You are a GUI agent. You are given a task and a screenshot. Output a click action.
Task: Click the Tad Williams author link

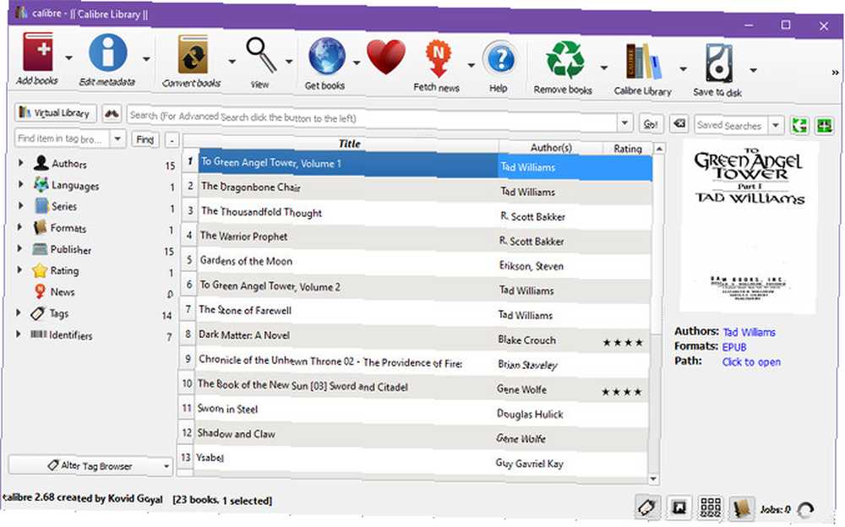click(x=749, y=332)
